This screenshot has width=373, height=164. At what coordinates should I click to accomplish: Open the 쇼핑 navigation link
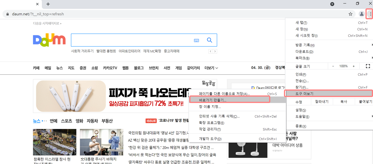tap(94, 68)
